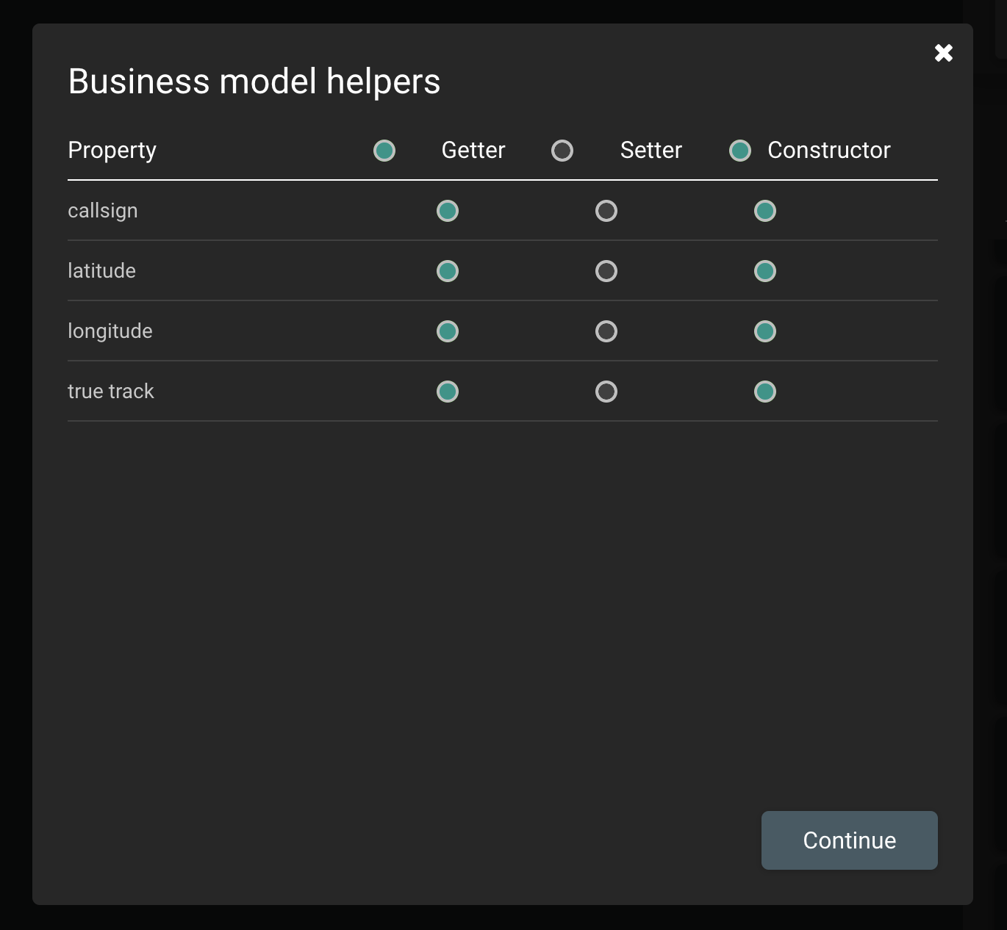Viewport: 1007px width, 930px height.
Task: Toggle the Setter select-all header radio
Action: [562, 151]
